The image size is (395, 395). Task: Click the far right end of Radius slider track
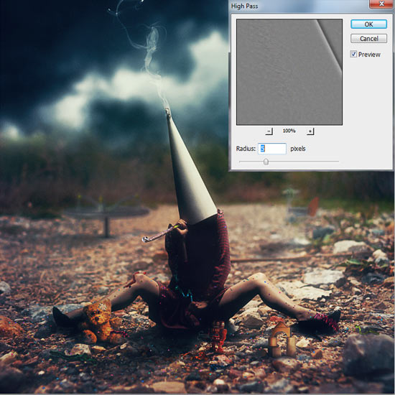click(338, 161)
